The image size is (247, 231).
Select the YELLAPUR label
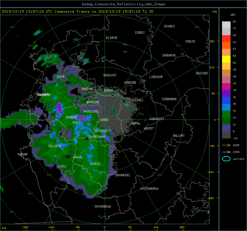point(55,146)
